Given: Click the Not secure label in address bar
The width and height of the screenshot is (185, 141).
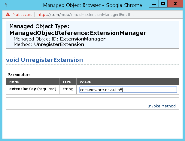Looking at the screenshot, I should [x=23, y=14].
